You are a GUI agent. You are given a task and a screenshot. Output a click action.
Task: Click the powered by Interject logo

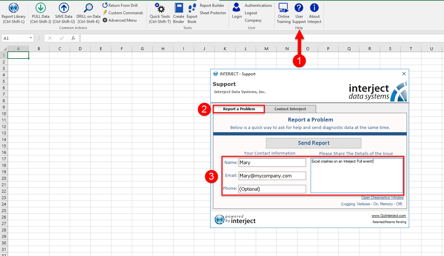[x=235, y=219]
